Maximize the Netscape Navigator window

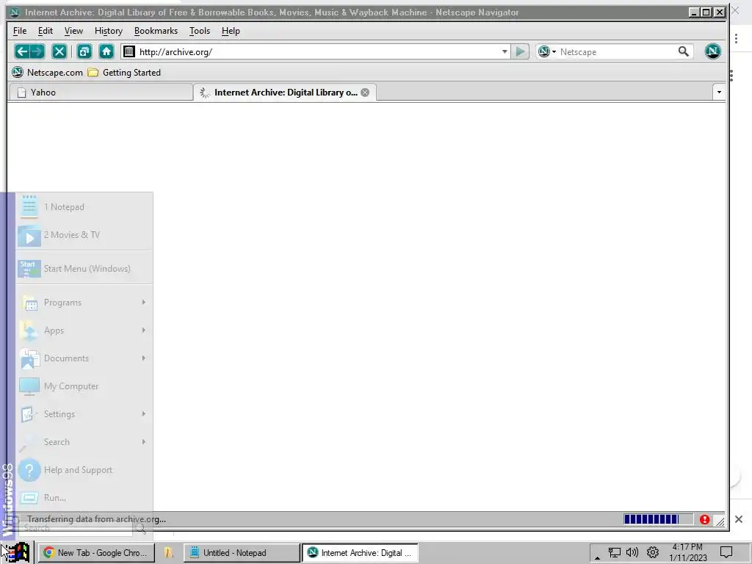coord(706,12)
